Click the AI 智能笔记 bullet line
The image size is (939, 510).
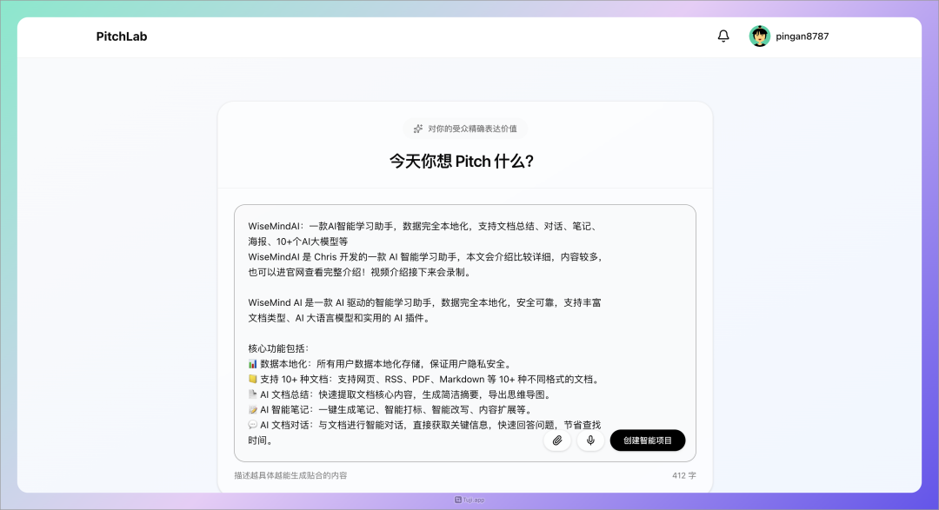coord(390,409)
